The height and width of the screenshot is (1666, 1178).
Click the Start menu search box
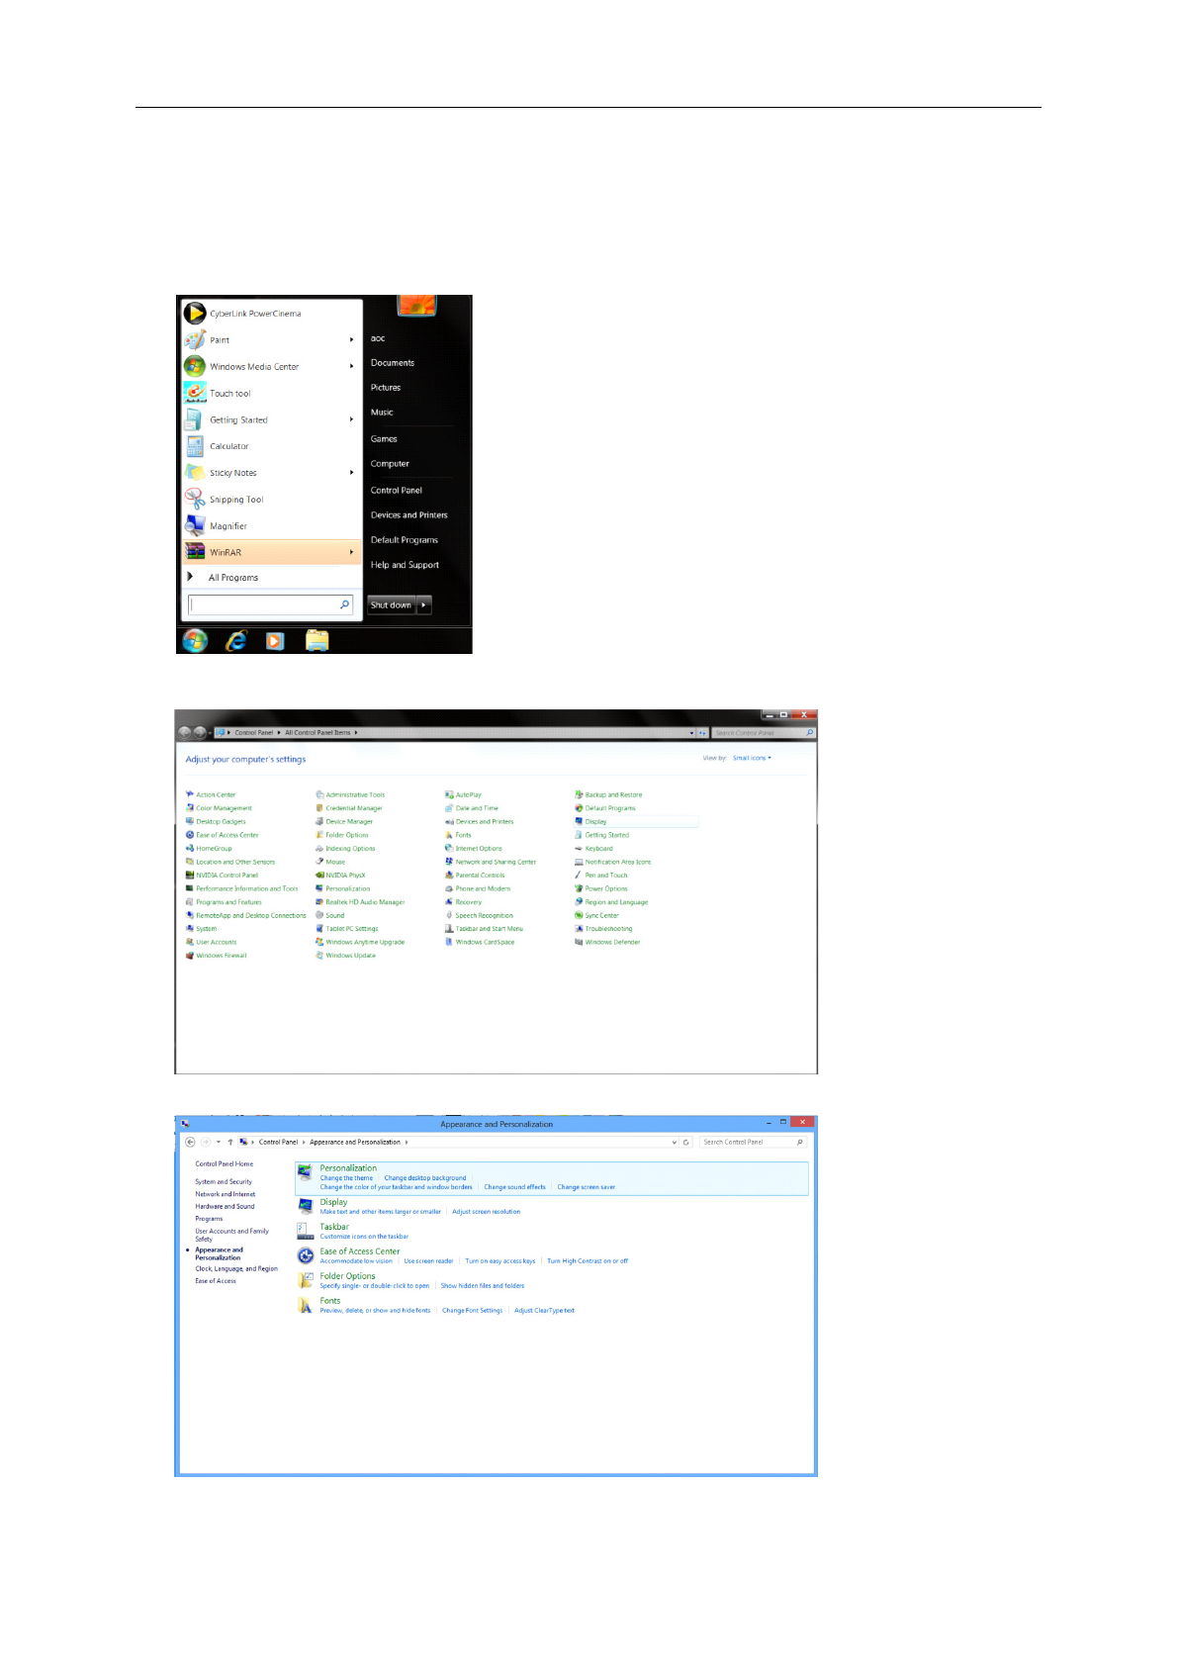[x=263, y=604]
